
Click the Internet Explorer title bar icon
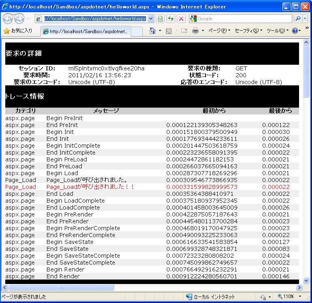click(5, 7)
